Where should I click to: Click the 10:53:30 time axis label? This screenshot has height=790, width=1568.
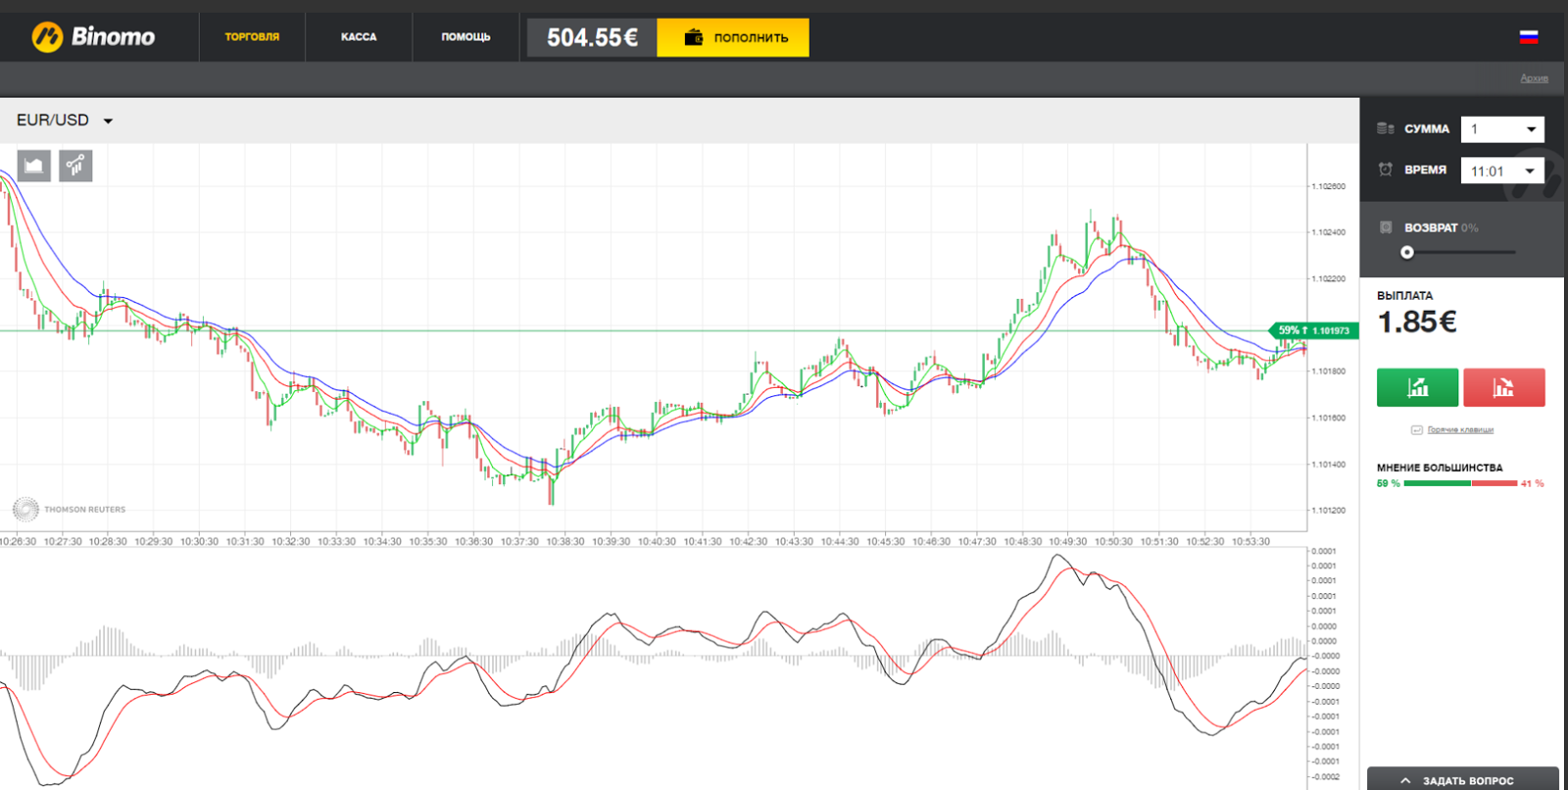[1251, 541]
